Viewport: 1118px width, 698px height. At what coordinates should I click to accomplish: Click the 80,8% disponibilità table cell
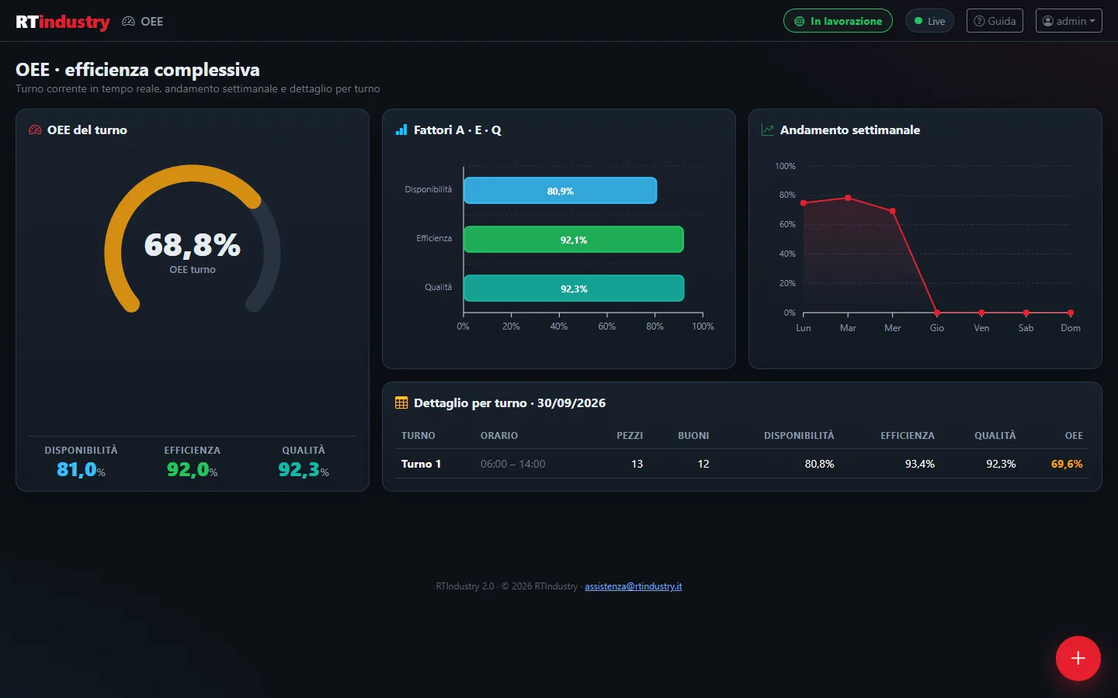[819, 464]
